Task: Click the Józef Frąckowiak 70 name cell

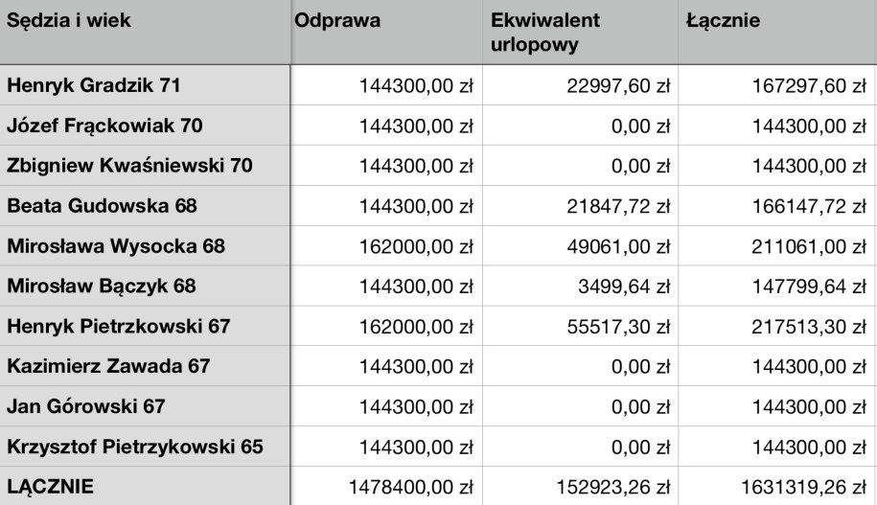Action: point(144,126)
